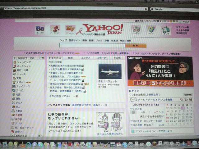This screenshot has height=149, width=199.
Task: Click the Suntory 物忘れ度チェック banner ad
Action: tap(160, 71)
